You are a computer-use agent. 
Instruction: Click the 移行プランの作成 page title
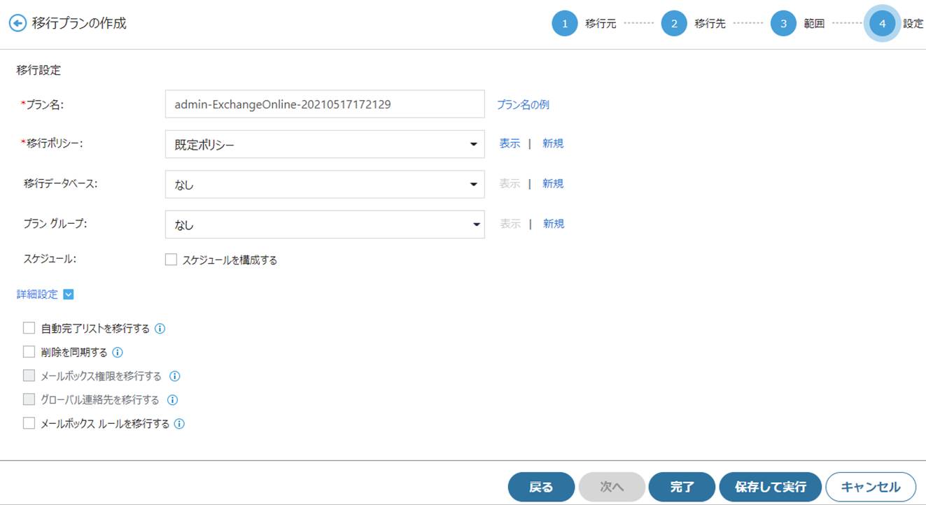(79, 23)
